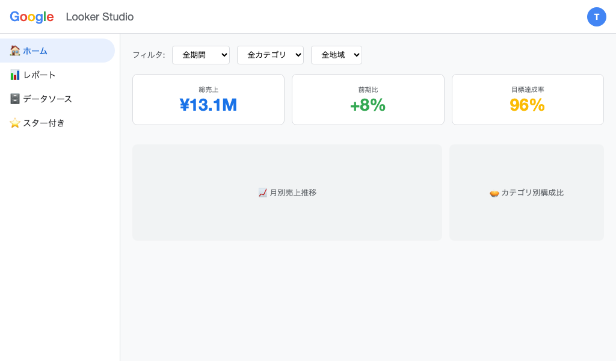Expand the 全カテゴリ category filter
The width and height of the screenshot is (616, 361).
[270, 55]
